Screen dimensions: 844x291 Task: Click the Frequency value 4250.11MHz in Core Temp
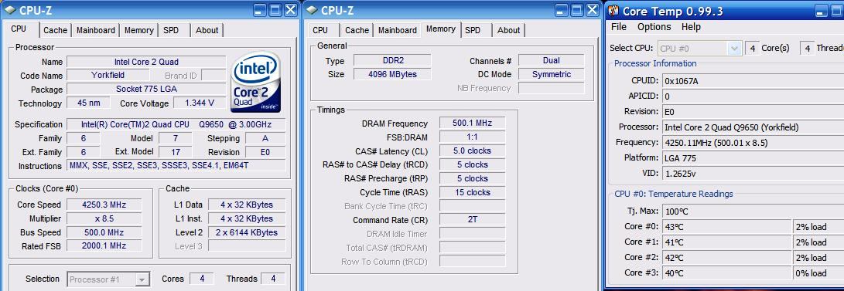point(753,142)
